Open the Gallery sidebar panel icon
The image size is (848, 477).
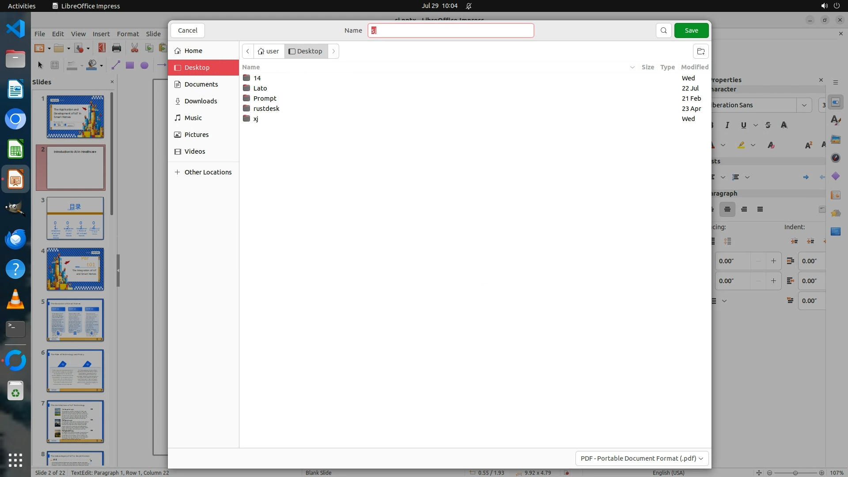(835, 140)
